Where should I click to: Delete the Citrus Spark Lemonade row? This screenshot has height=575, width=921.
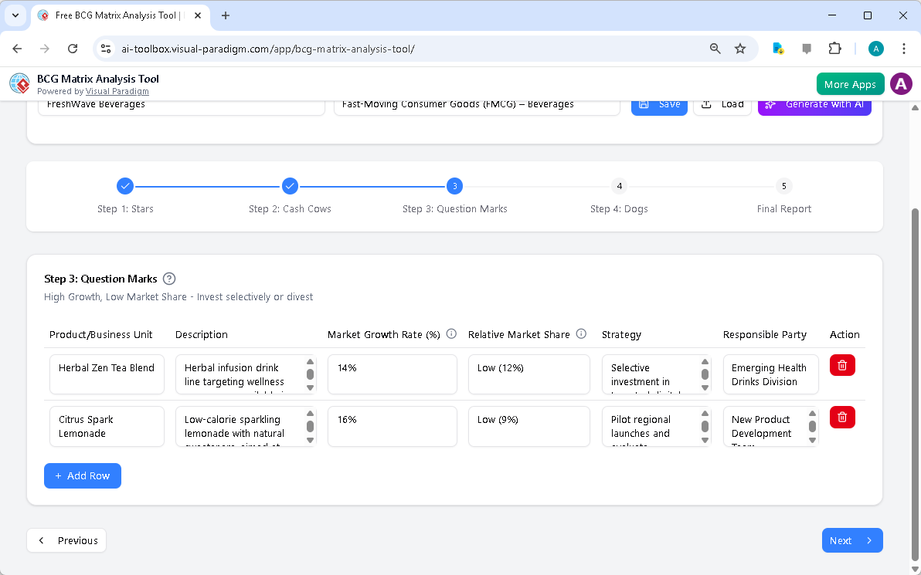click(x=841, y=417)
